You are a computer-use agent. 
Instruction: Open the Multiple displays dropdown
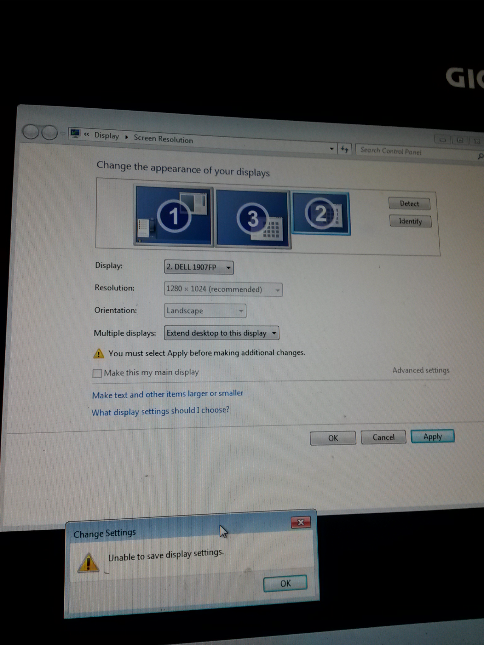pos(221,333)
